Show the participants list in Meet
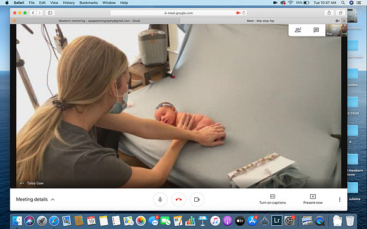The width and height of the screenshot is (367, 229). pyautogui.click(x=298, y=30)
